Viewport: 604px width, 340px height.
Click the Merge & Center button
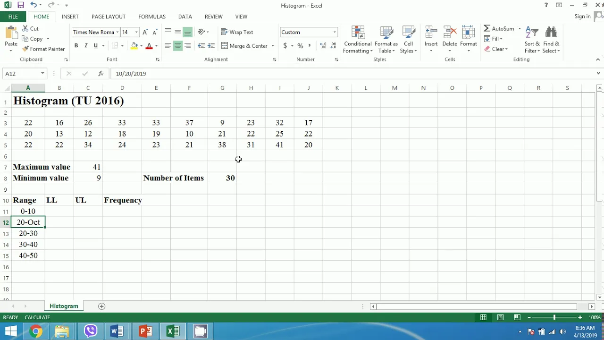[244, 46]
